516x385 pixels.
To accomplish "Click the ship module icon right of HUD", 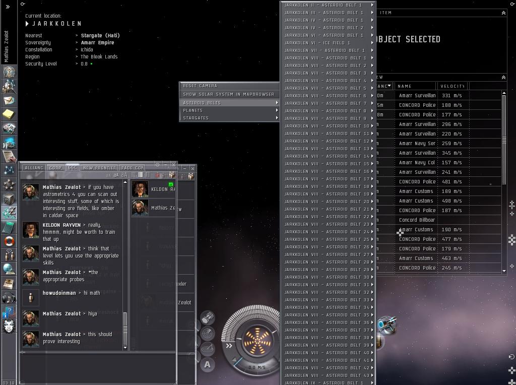I will coord(387,325).
